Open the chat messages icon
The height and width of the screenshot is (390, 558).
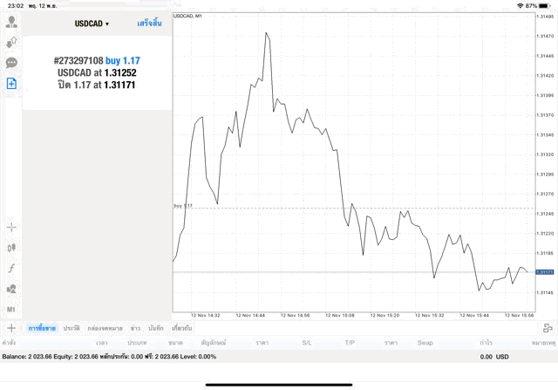[x=11, y=63]
